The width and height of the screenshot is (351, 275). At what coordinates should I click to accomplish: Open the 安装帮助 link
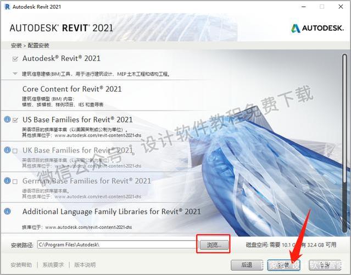21,265
